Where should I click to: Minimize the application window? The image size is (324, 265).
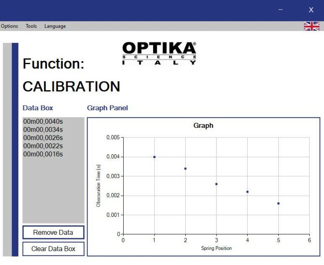280,10
